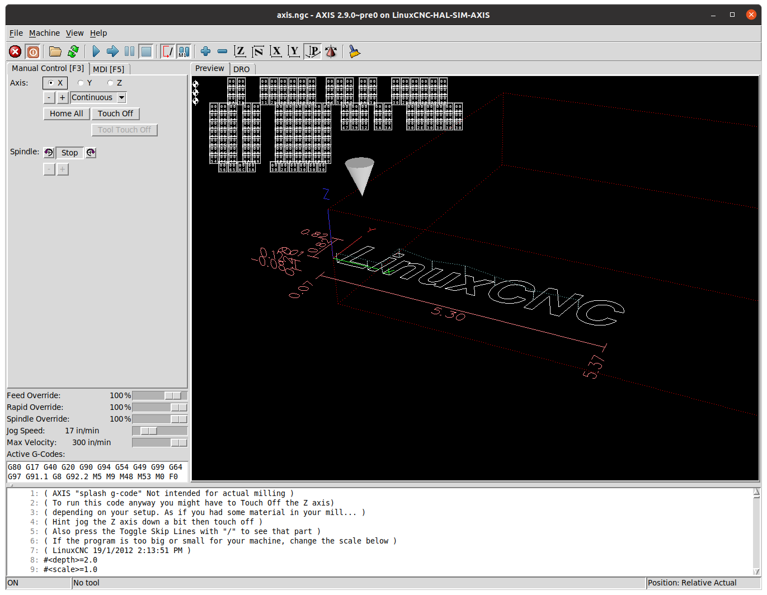The image size is (767, 595).
Task: Switch to perspective P view icon
Action: (312, 51)
